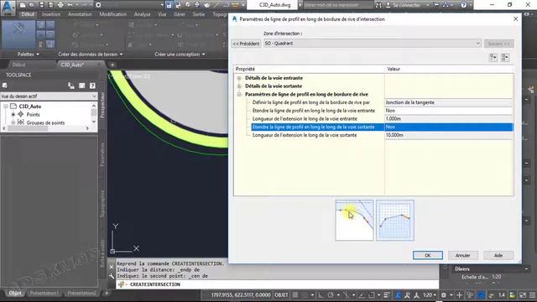The height and width of the screenshot is (302, 537).
Task: Toggle polar tracking in status bar
Action: [331, 294]
